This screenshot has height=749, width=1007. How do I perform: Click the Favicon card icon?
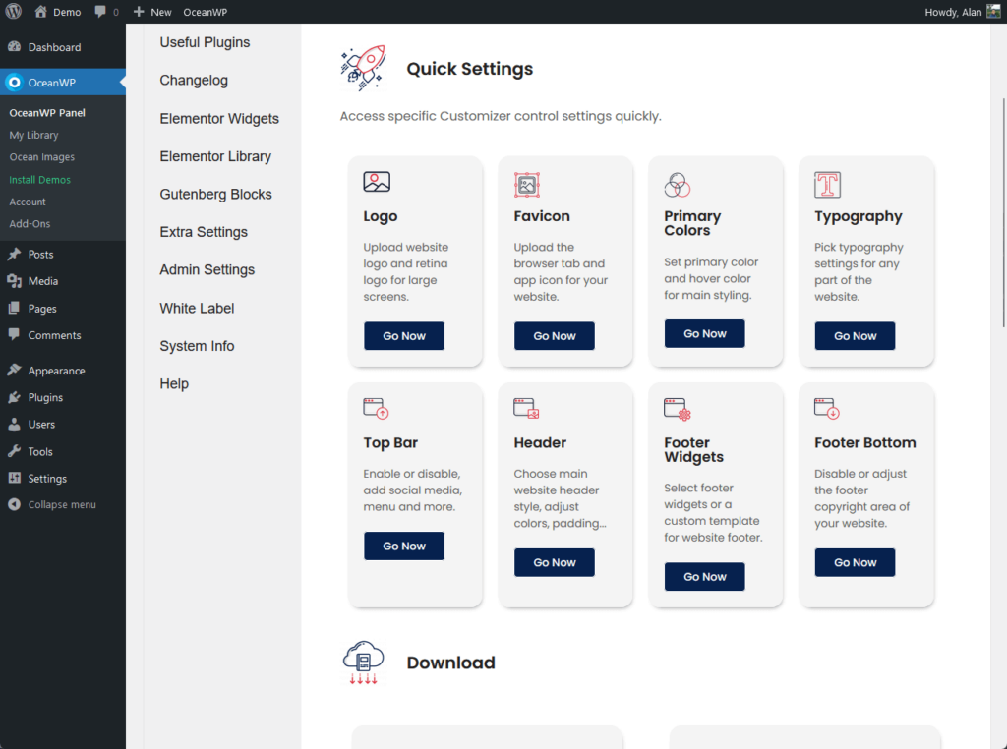[x=527, y=185]
